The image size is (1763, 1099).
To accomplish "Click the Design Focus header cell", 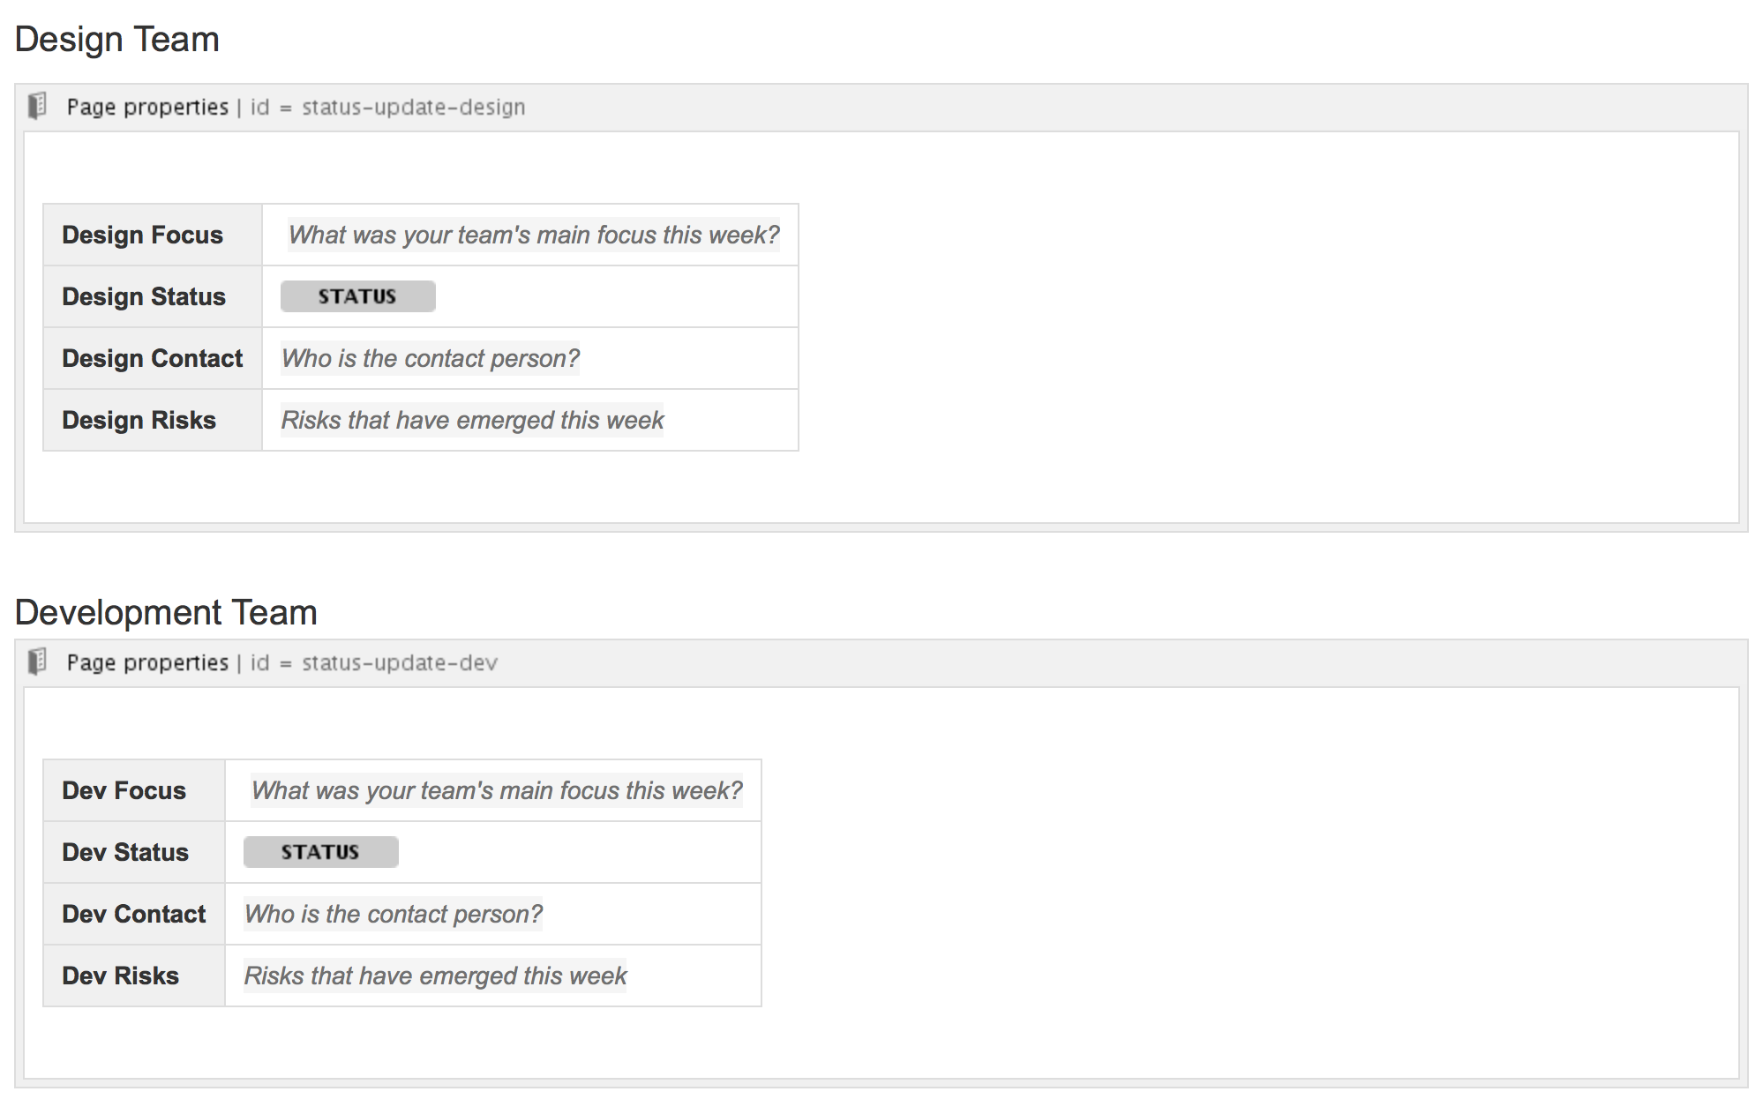I will tap(153, 235).
